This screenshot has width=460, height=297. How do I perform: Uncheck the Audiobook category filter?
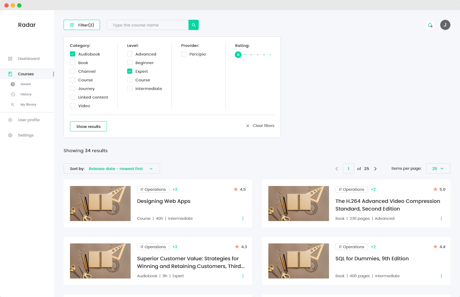72,54
